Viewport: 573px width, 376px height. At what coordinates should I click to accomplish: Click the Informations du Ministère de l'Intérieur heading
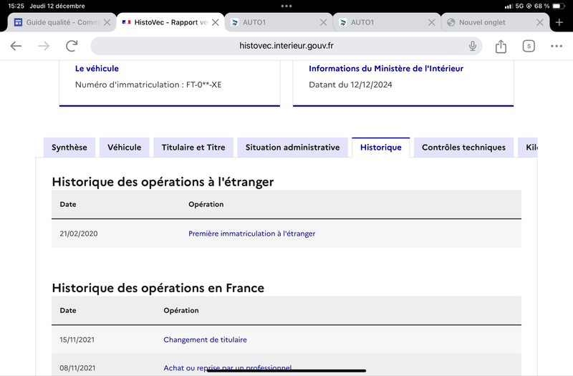(x=386, y=69)
